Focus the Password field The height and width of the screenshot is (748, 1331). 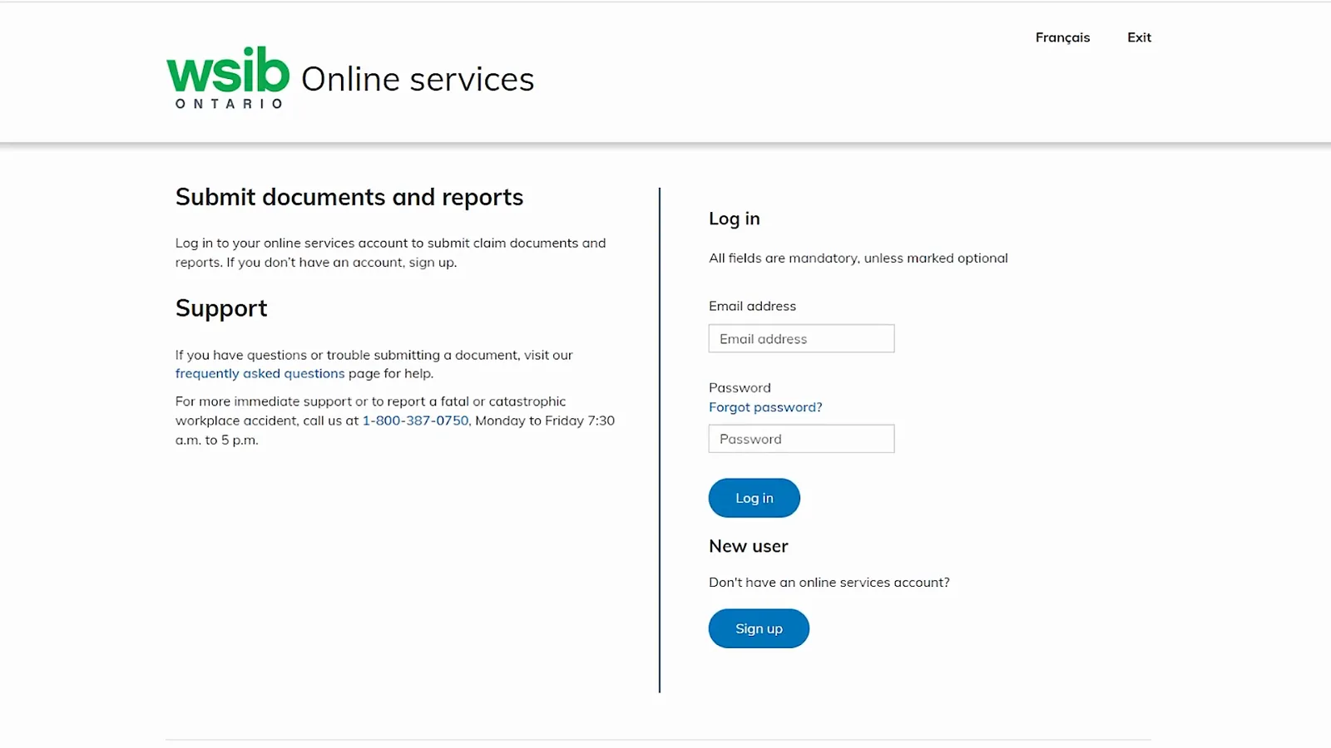pyautogui.click(x=801, y=439)
